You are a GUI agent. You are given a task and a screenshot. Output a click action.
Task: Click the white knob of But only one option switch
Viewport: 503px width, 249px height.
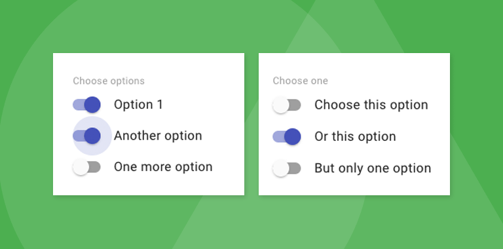[281, 168]
